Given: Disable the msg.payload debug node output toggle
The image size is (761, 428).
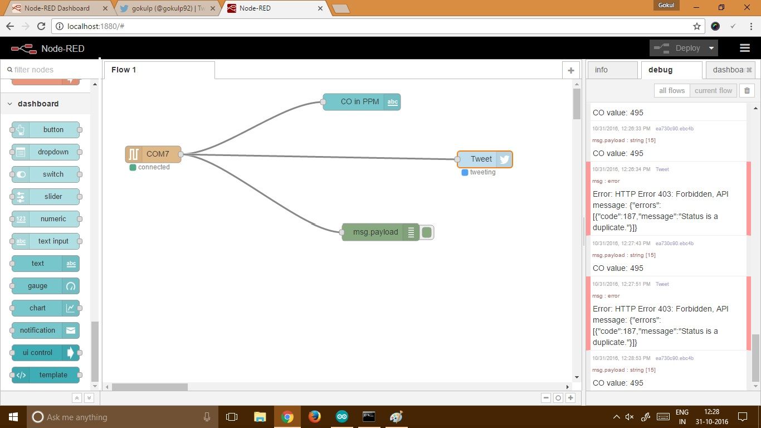Looking at the screenshot, I should pyautogui.click(x=426, y=232).
